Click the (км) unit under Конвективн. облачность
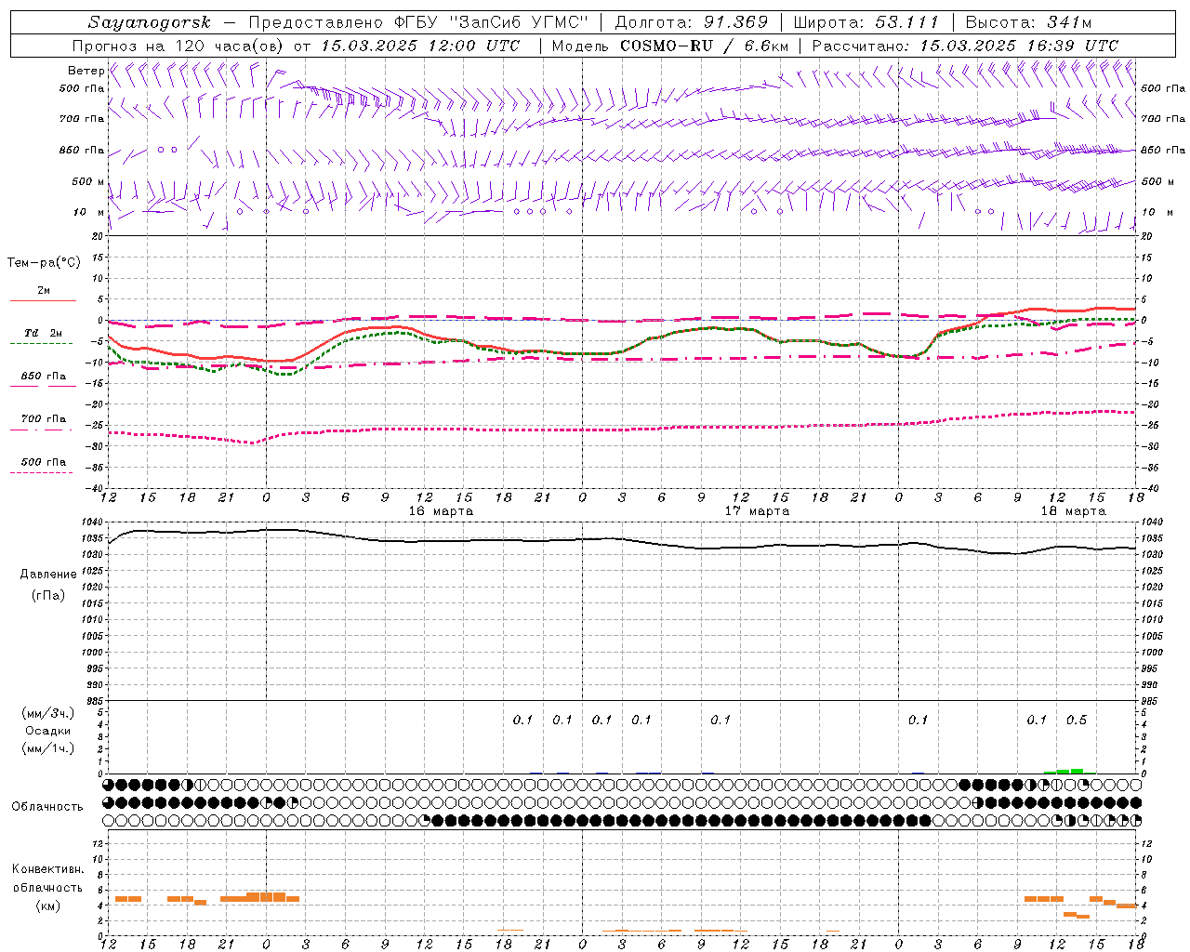1190x952 pixels. [47, 906]
